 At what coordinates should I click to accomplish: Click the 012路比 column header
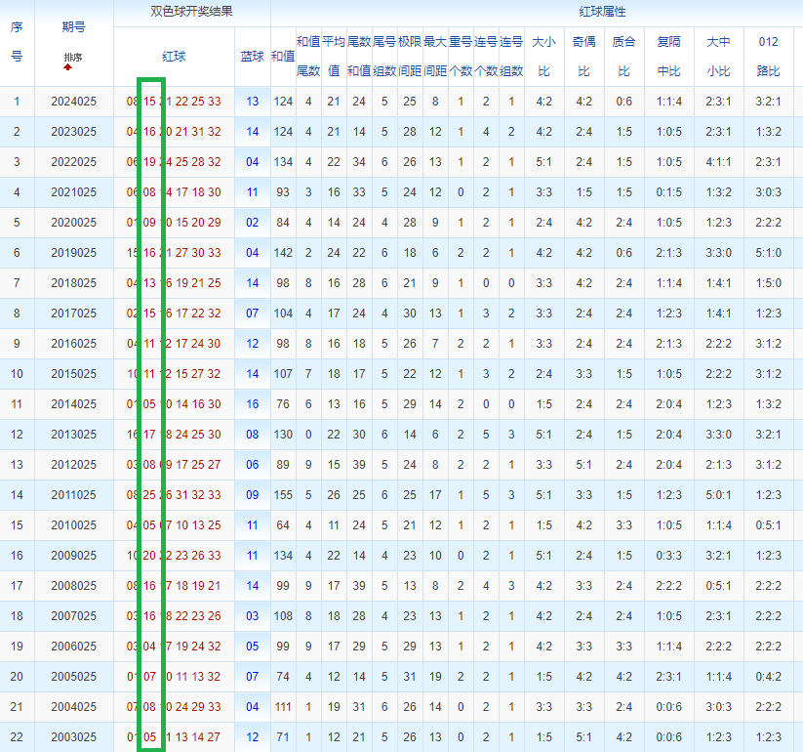click(x=768, y=57)
